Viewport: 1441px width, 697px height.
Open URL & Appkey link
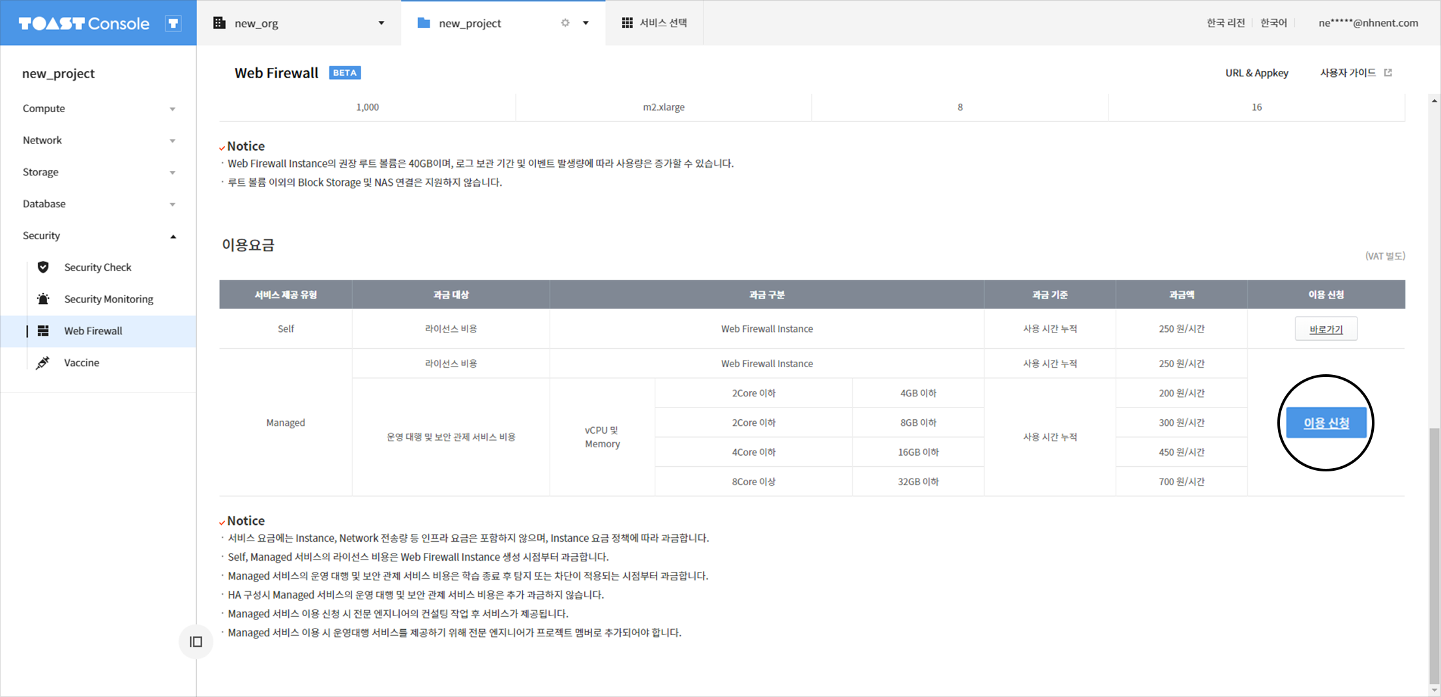click(x=1256, y=73)
